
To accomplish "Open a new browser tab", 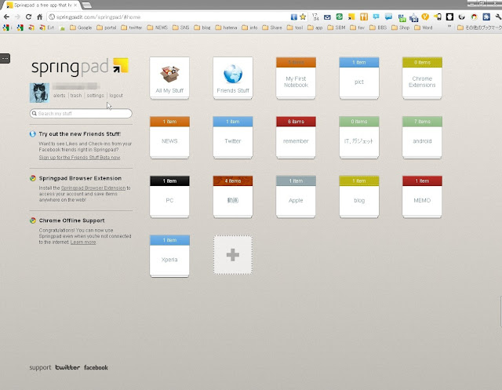I will (86, 5).
